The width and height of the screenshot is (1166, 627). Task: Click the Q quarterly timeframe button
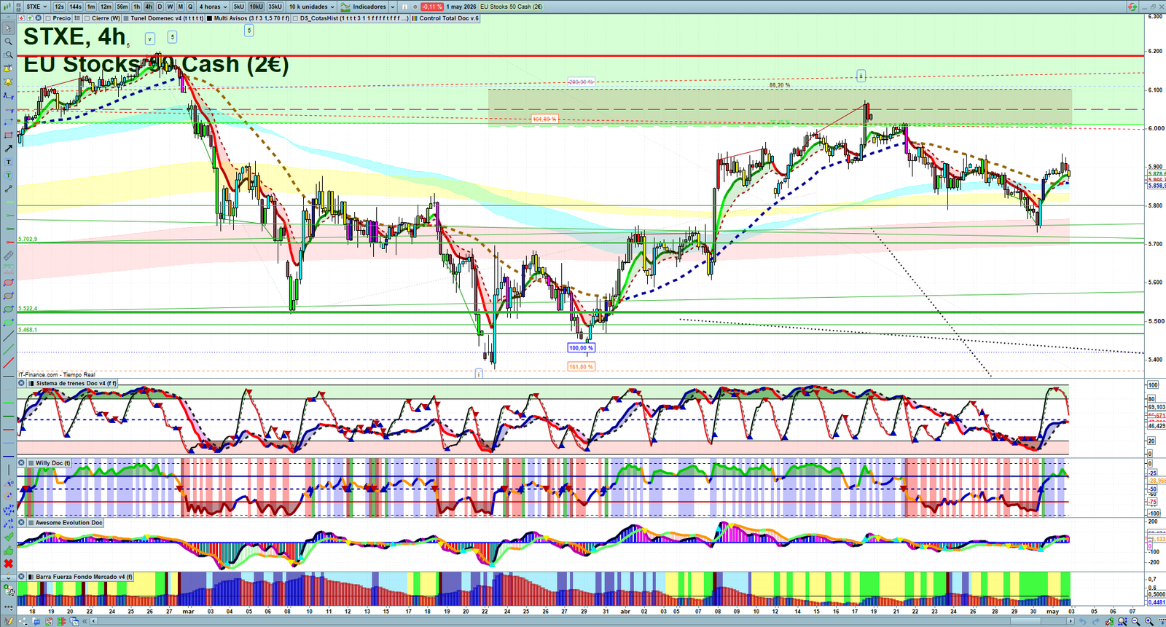point(189,7)
